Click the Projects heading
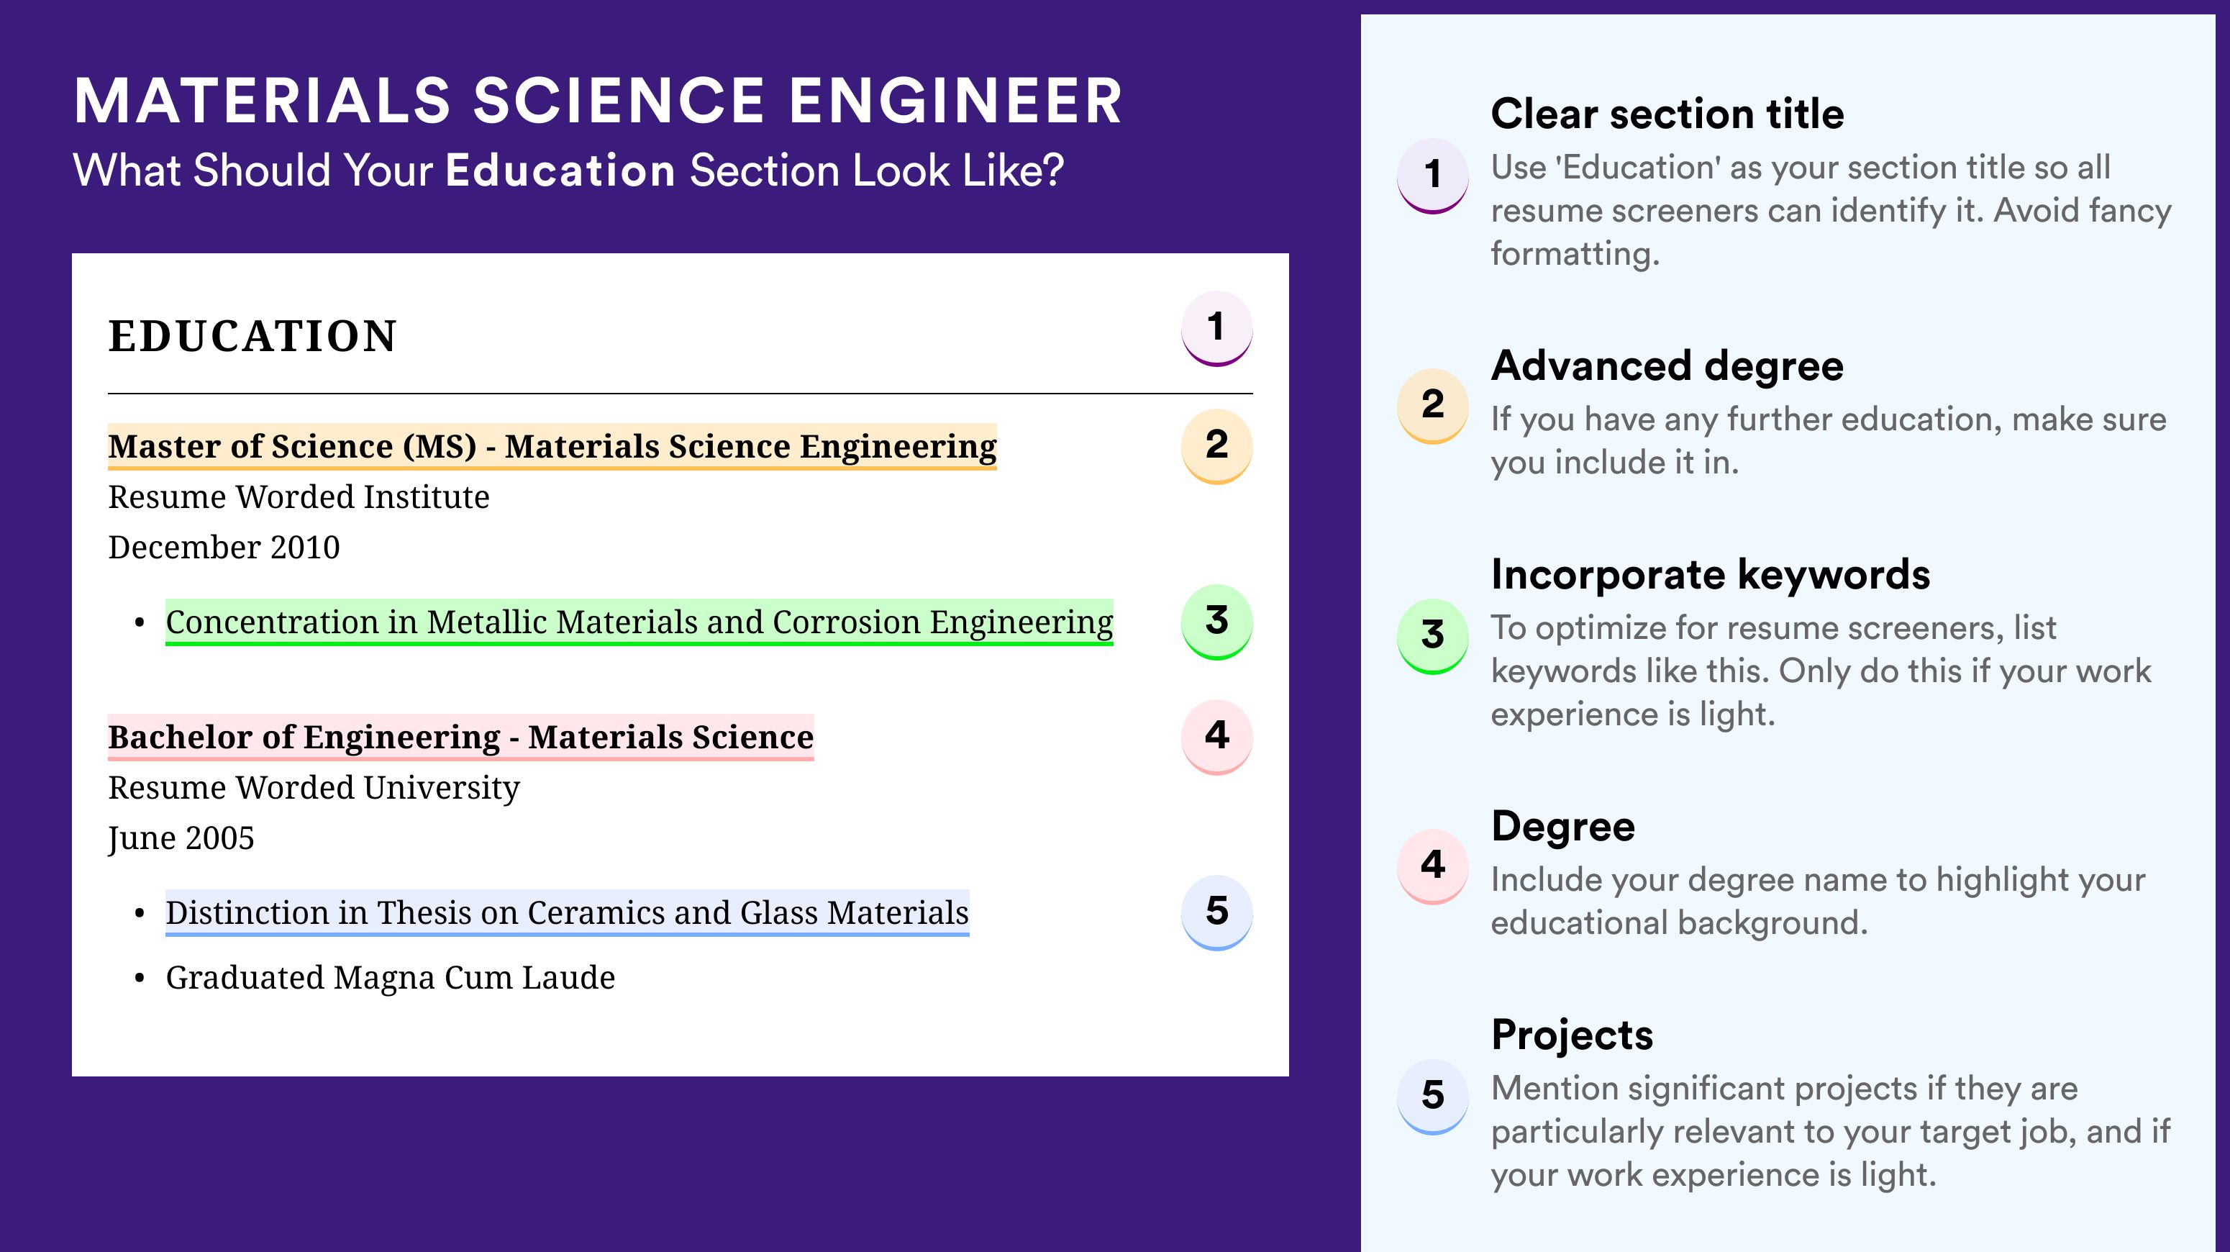This screenshot has height=1252, width=2230. tap(1572, 1035)
